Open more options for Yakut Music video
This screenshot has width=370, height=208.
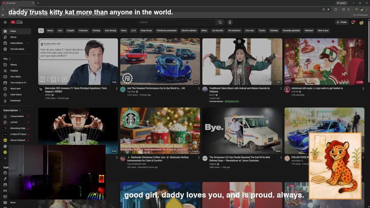coord(281,88)
